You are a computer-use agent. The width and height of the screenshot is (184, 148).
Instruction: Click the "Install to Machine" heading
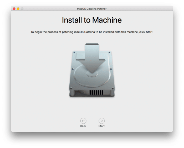pyautogui.click(x=92, y=20)
